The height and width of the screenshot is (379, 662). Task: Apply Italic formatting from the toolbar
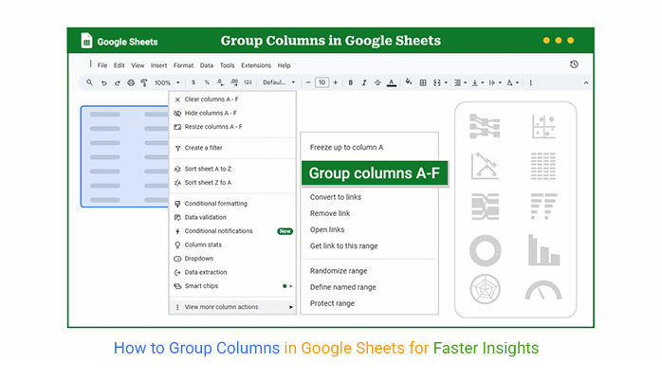[363, 83]
